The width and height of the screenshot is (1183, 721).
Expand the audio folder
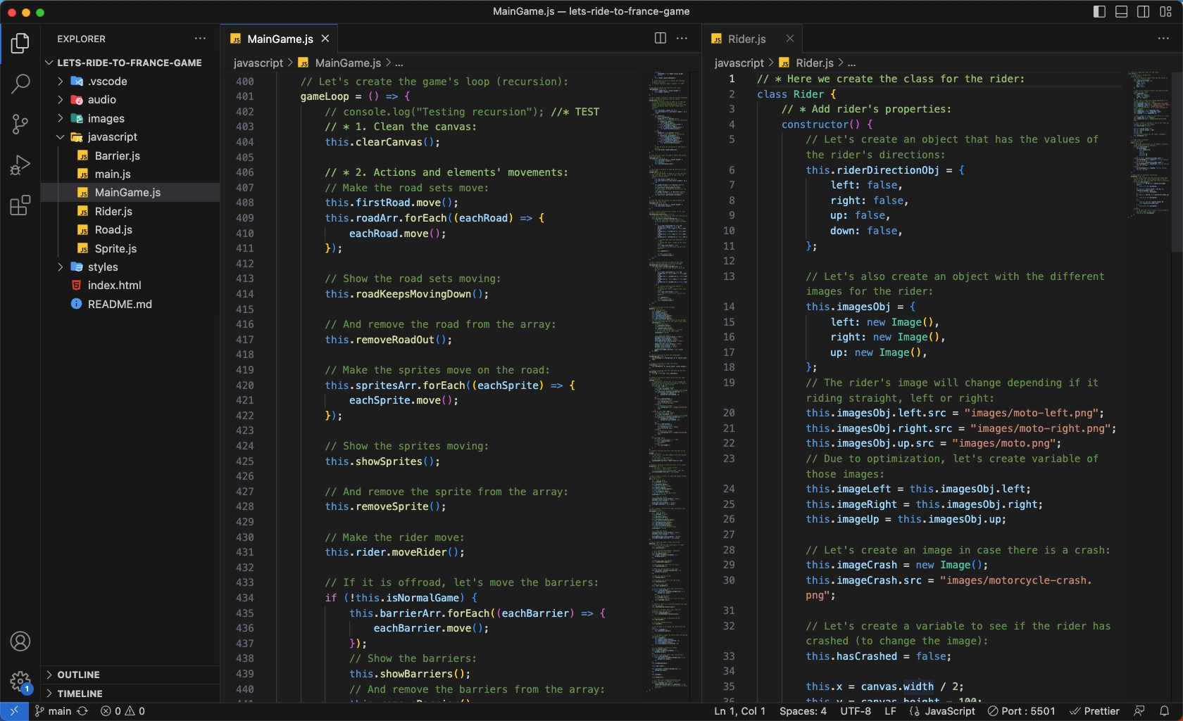tap(130, 100)
